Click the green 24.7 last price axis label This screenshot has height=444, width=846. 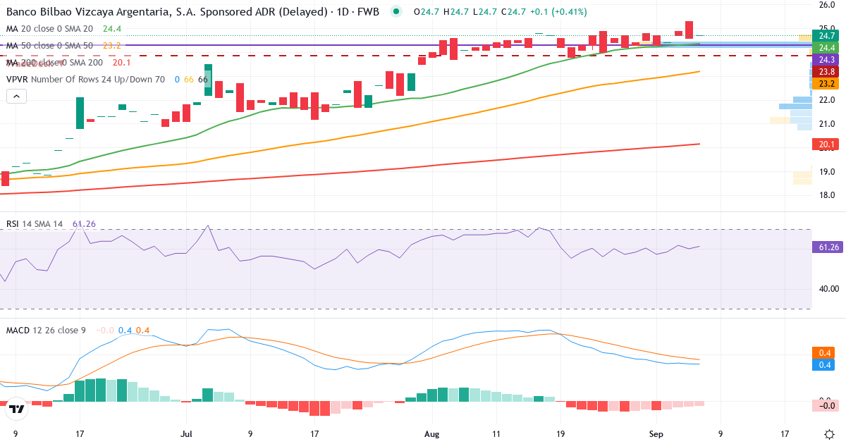(824, 35)
